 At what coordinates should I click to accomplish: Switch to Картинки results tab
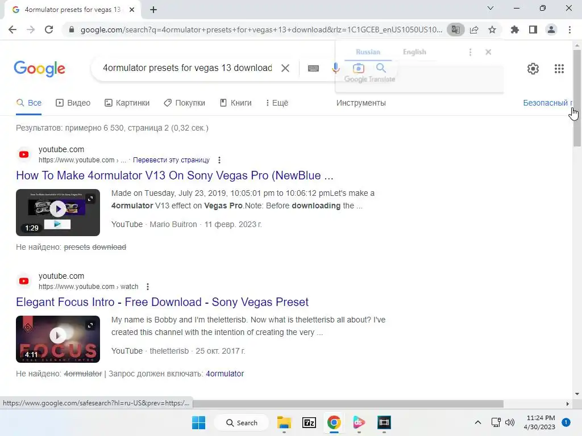click(127, 103)
